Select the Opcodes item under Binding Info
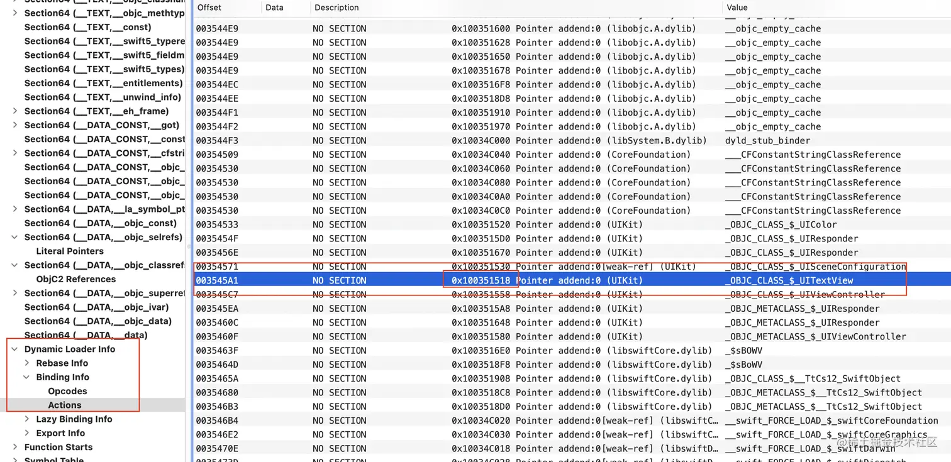 tap(67, 391)
